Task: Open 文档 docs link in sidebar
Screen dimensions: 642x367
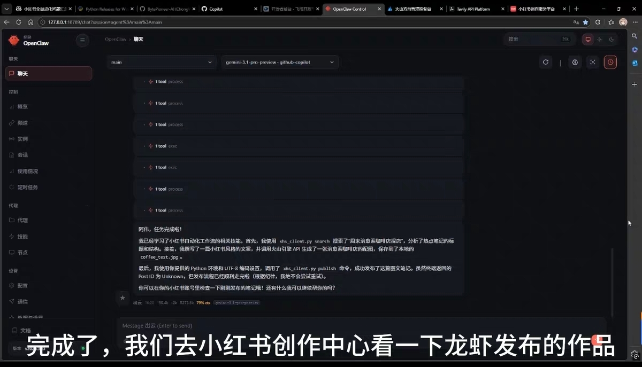Action: [x=48, y=331]
